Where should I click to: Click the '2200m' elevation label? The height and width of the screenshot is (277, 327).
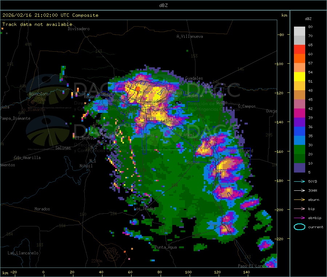pos(97,261)
